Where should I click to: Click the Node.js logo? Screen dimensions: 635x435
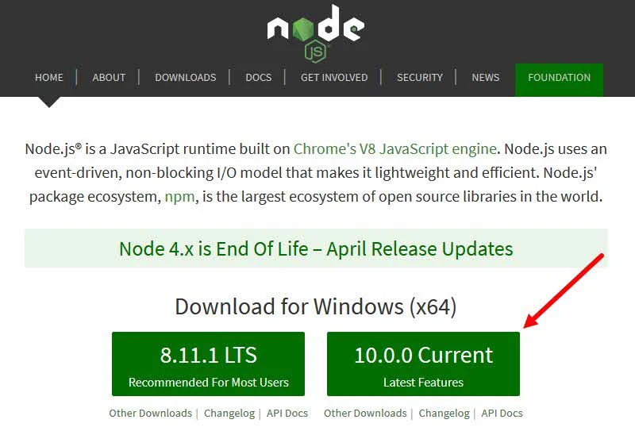(x=315, y=33)
